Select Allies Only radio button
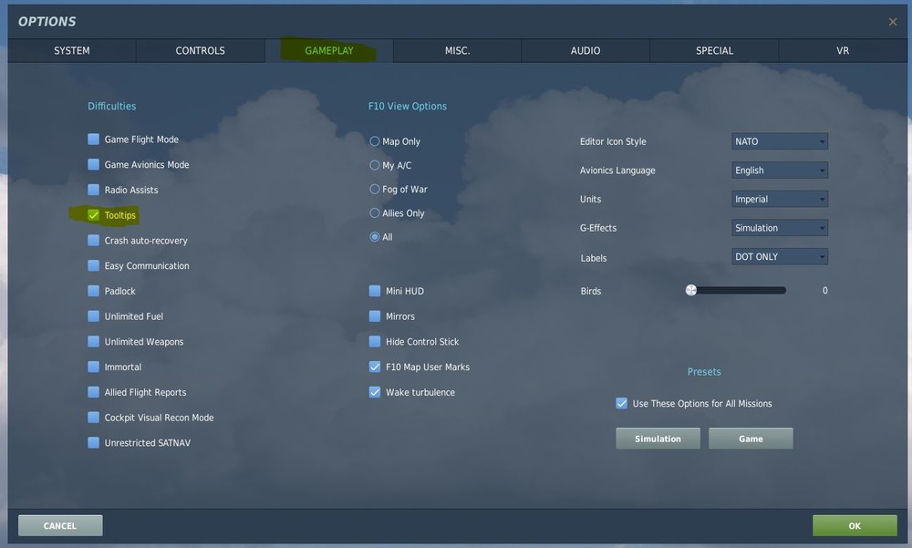Viewport: 912px width, 548px height. [x=375, y=213]
